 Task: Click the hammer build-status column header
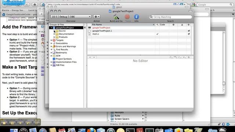pos(157,25)
